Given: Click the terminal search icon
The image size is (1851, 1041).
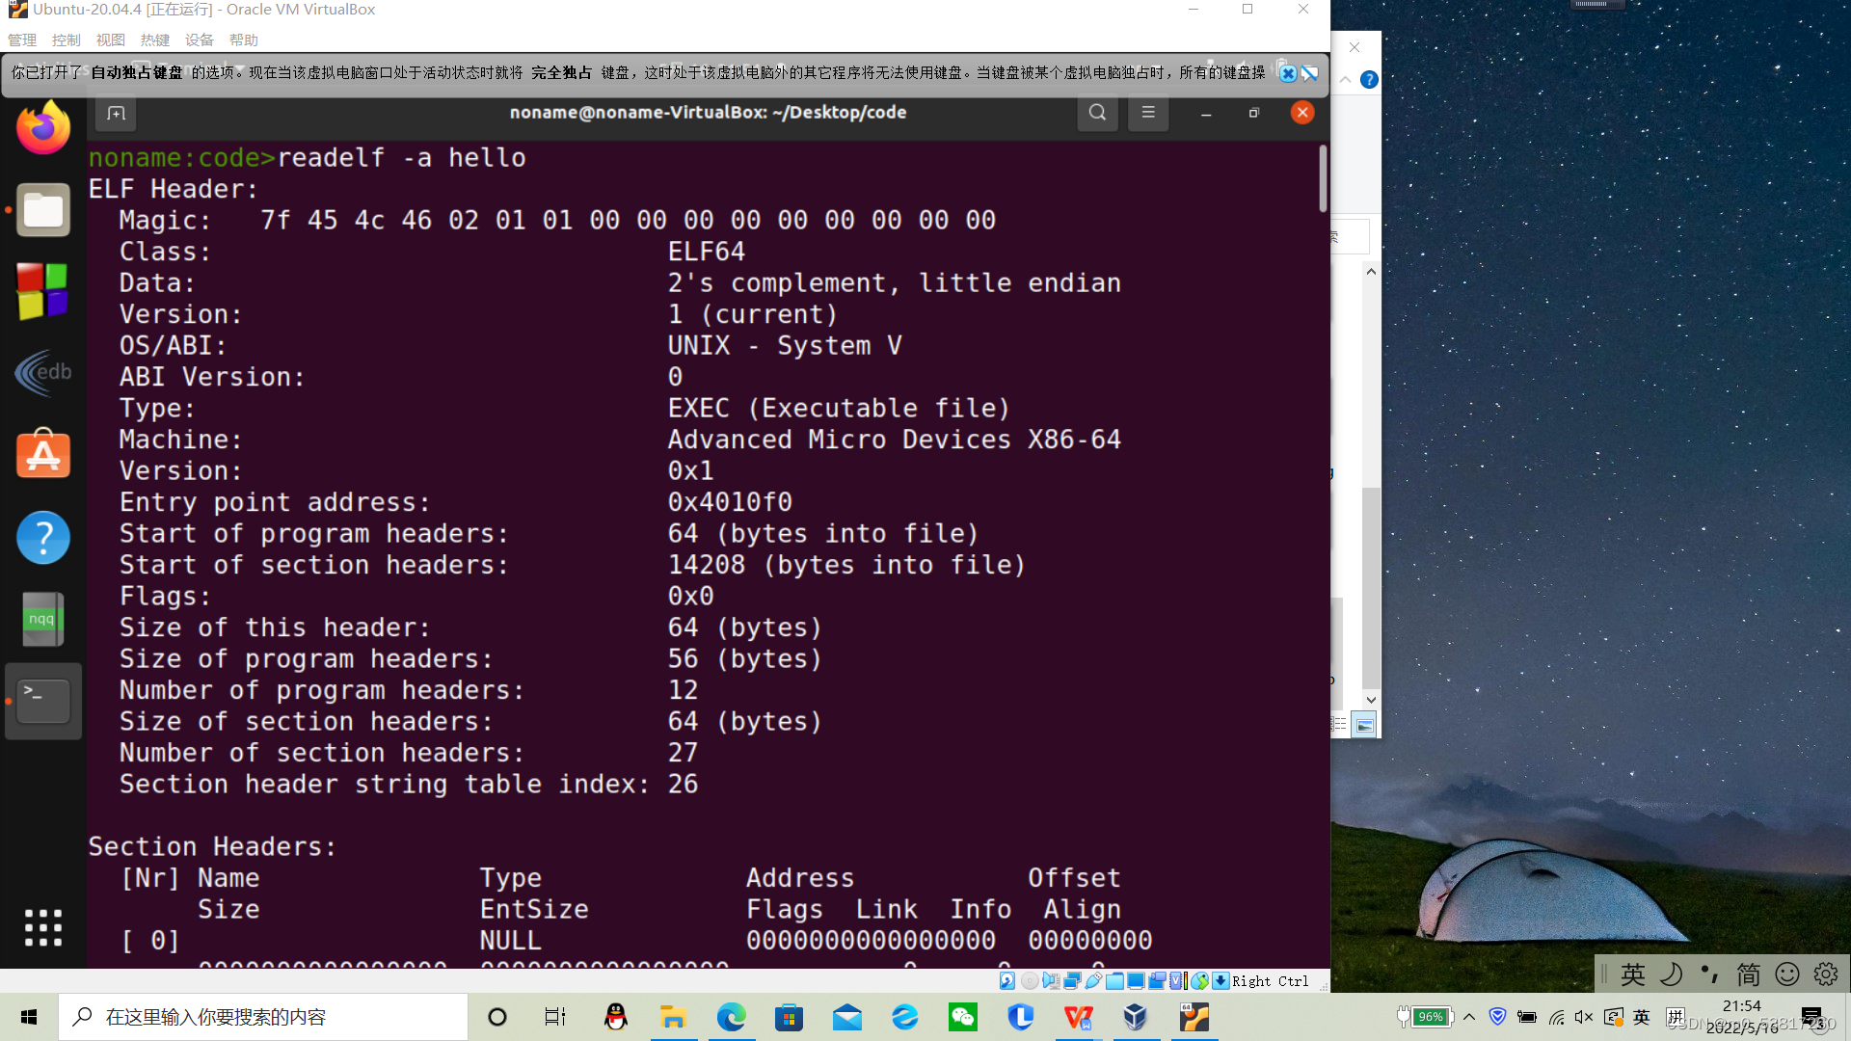Looking at the screenshot, I should pyautogui.click(x=1097, y=113).
